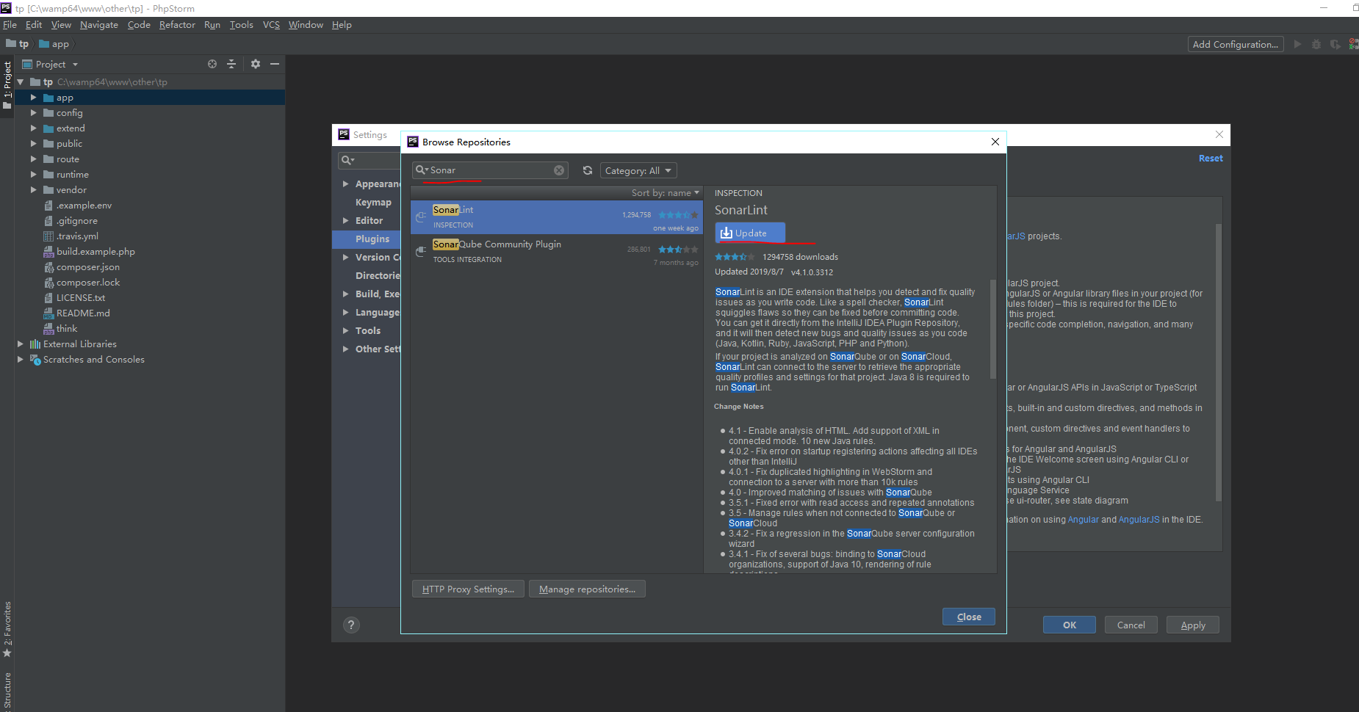Open the Sort by: name dropdown
Viewport: 1359px width, 712px height.
(666, 193)
